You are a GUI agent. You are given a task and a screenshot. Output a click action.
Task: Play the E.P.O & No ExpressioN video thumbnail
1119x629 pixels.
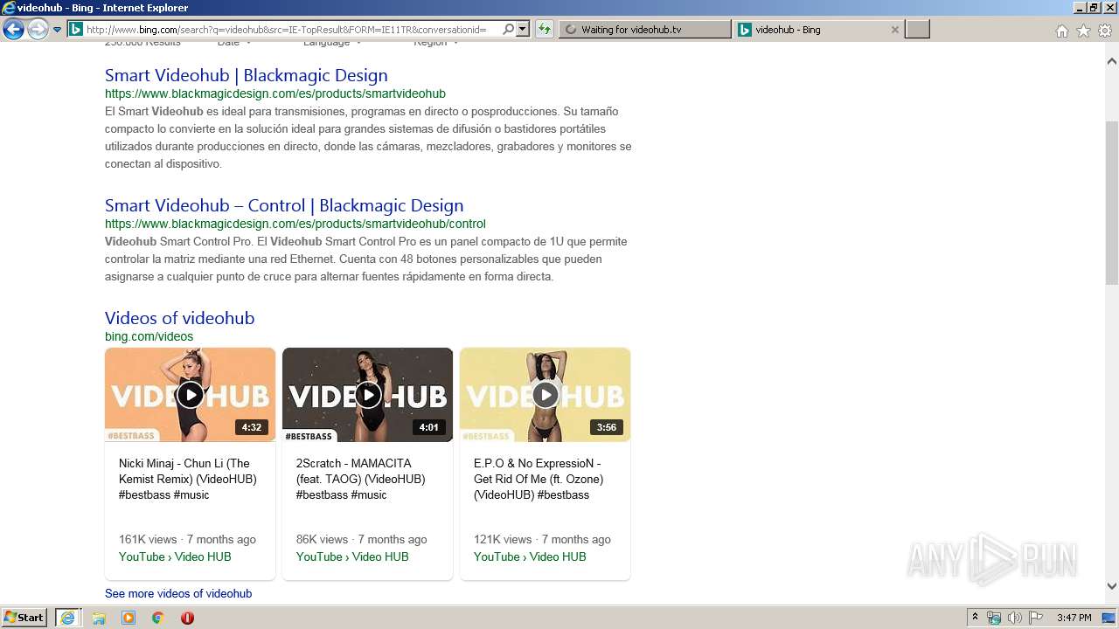pos(545,395)
